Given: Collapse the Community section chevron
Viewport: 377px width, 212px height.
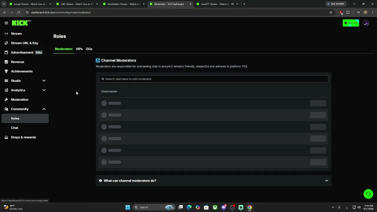Looking at the screenshot, I should click(x=44, y=109).
